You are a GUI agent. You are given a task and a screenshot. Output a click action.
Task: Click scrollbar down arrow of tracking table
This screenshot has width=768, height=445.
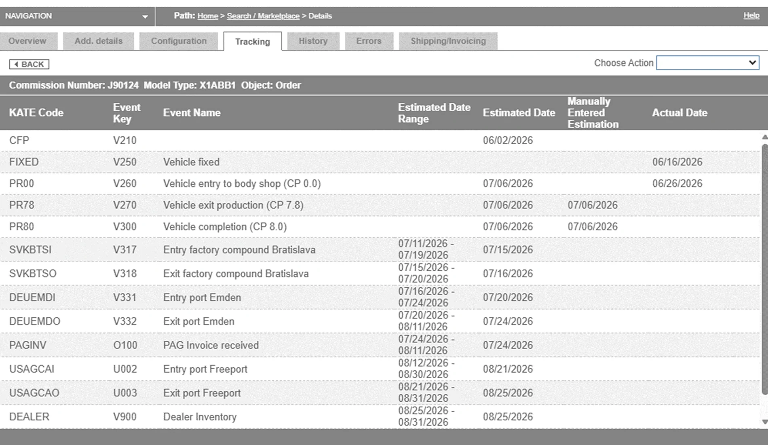(x=764, y=422)
